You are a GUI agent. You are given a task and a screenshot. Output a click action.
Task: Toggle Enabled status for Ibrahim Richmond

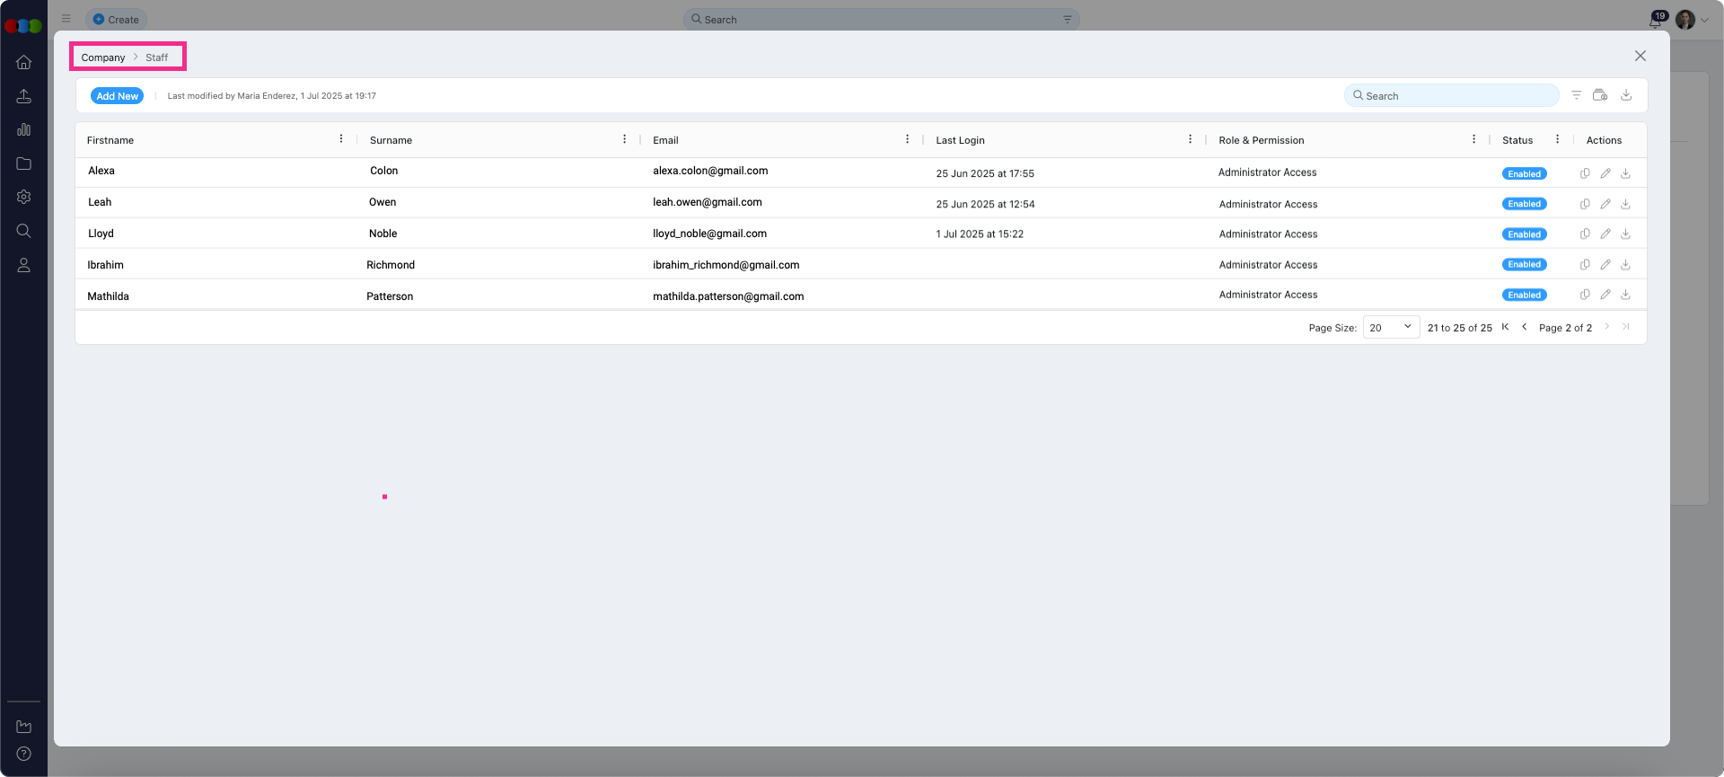[1524, 265]
